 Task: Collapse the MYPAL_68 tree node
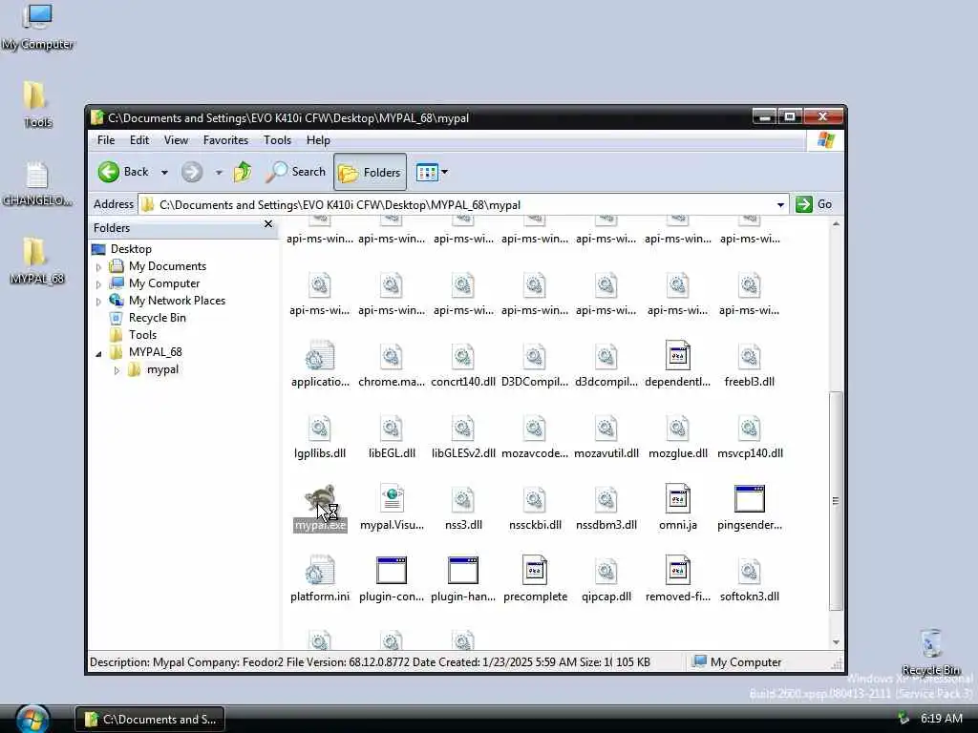point(98,353)
